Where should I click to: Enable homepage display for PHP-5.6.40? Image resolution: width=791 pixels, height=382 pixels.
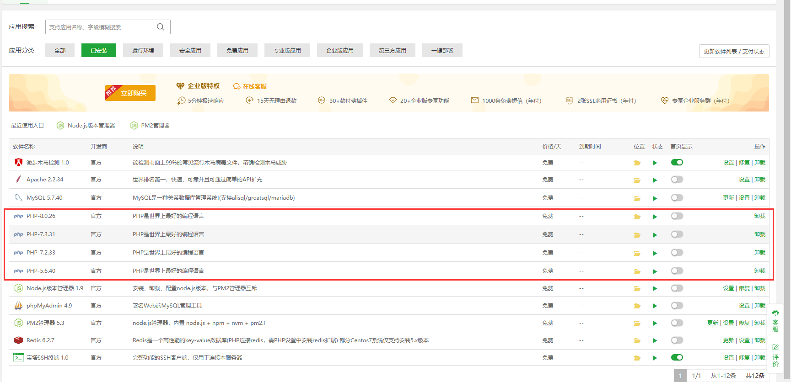677,271
